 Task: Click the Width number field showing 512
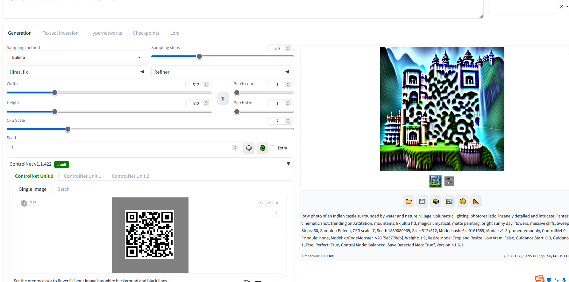pyautogui.click(x=198, y=85)
